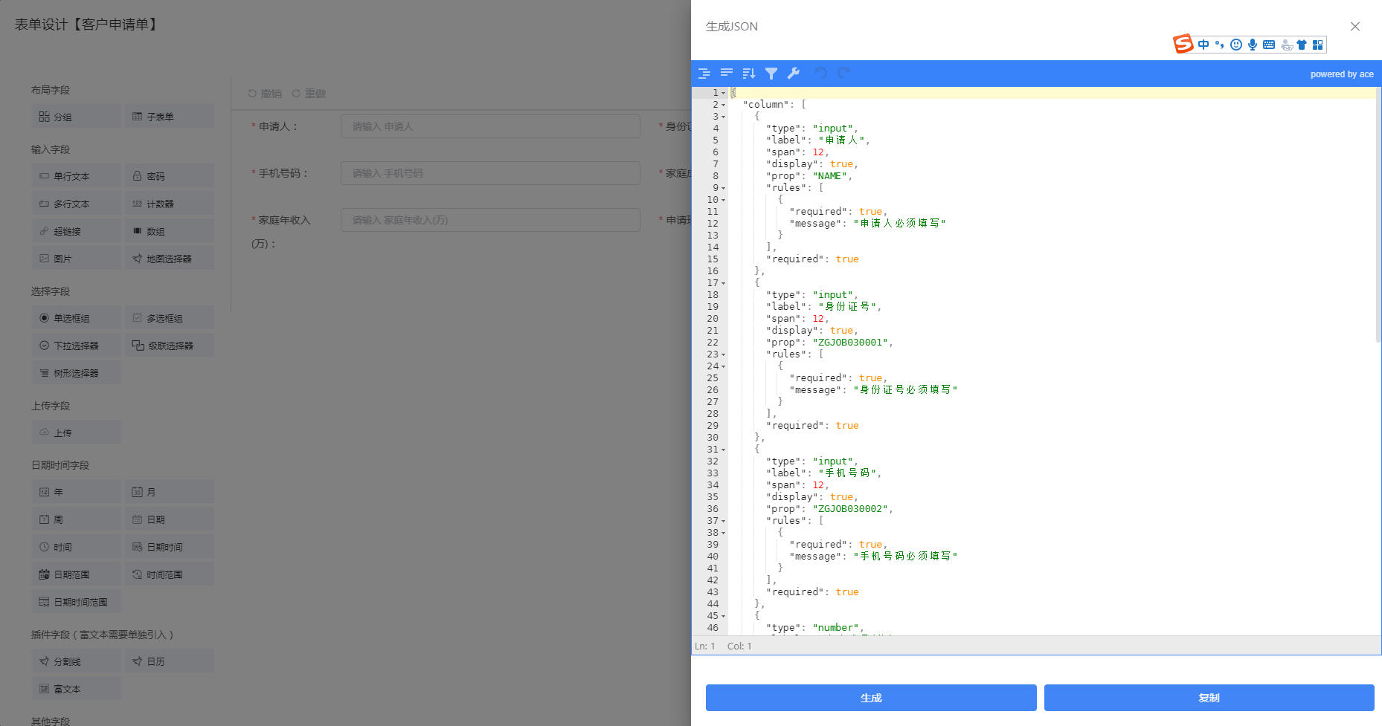Undo last action in JSON editor
The image size is (1382, 726).
click(821, 73)
